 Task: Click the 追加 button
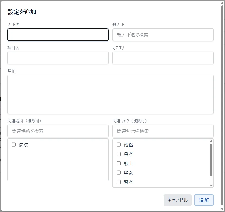204,200
